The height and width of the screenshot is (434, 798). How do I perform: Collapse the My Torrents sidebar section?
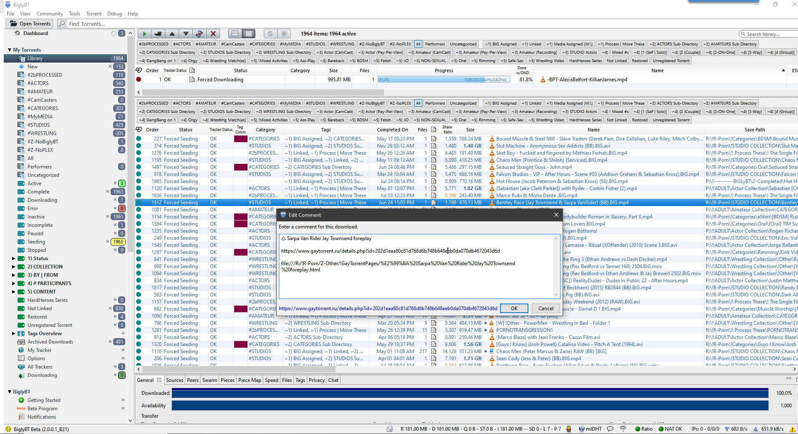[10, 50]
